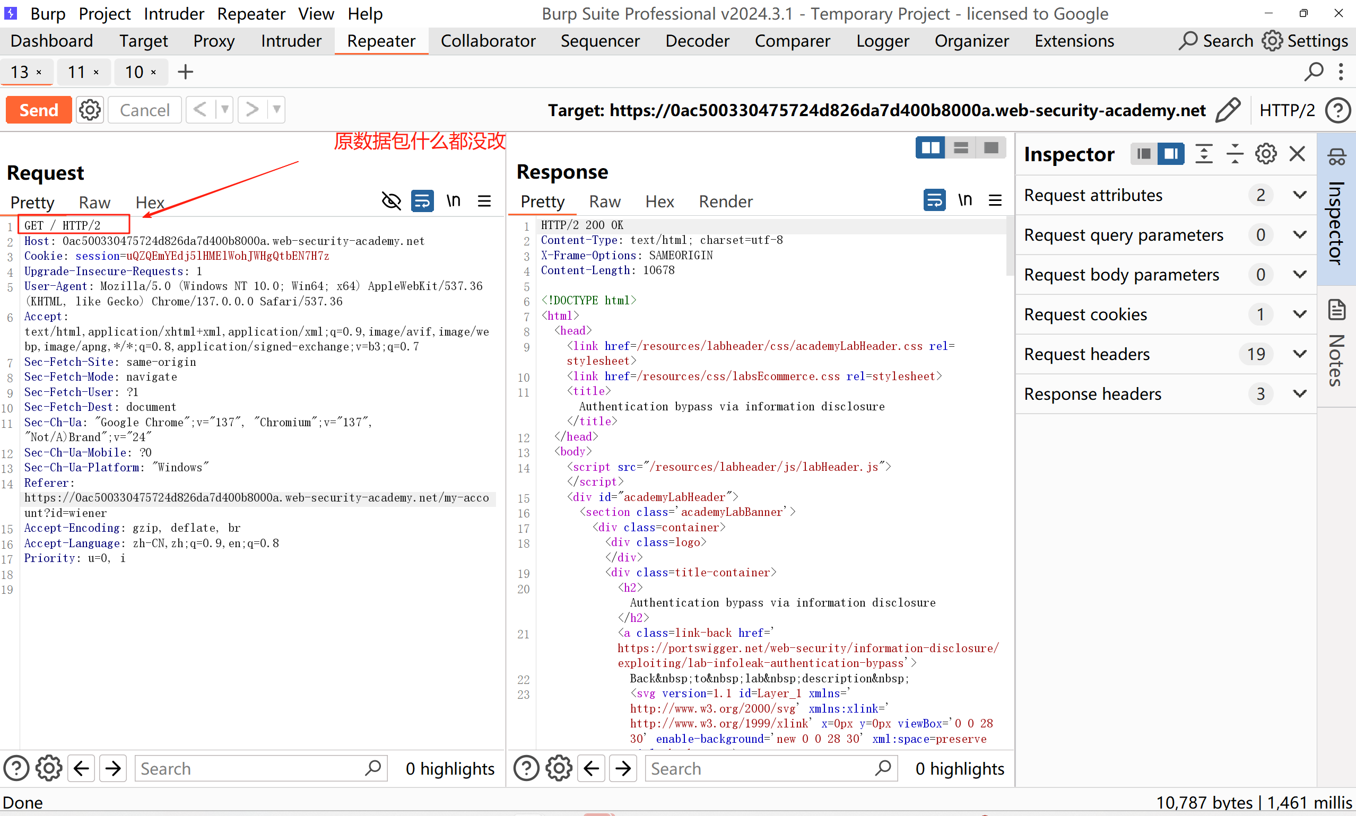Image resolution: width=1356 pixels, height=816 pixels.
Task: Toggle hide non-printable characters eye icon in Request
Action: coord(391,201)
